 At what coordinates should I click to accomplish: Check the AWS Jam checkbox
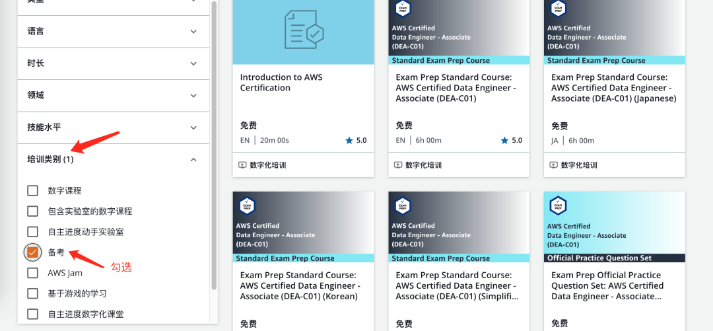click(x=32, y=273)
